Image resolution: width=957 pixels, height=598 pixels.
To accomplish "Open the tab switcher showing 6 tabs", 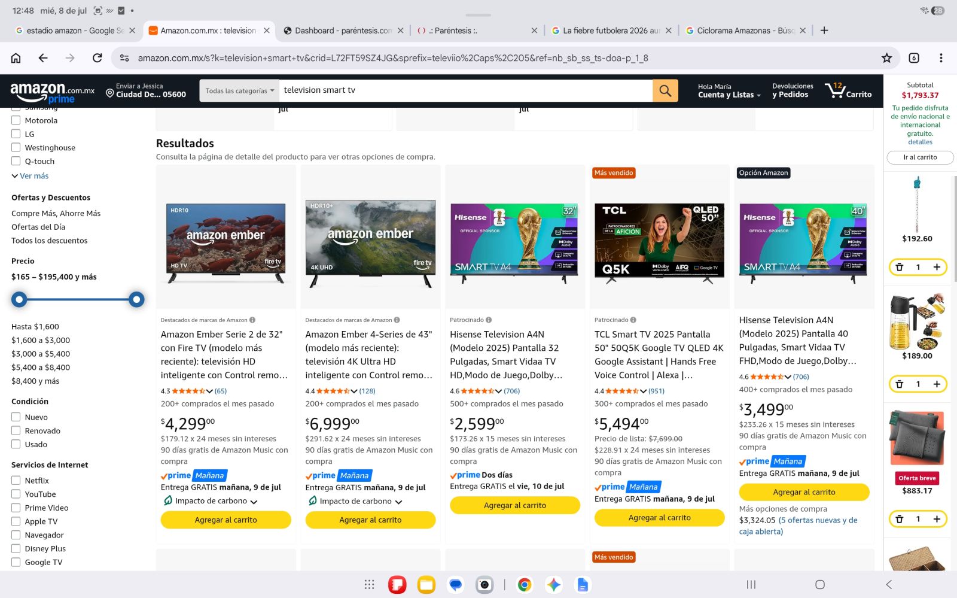I will [x=914, y=58].
